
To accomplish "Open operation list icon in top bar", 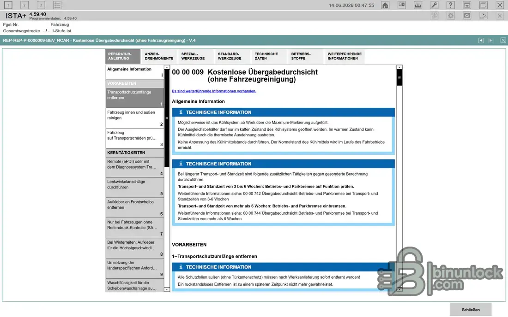I will (x=57, y=5).
